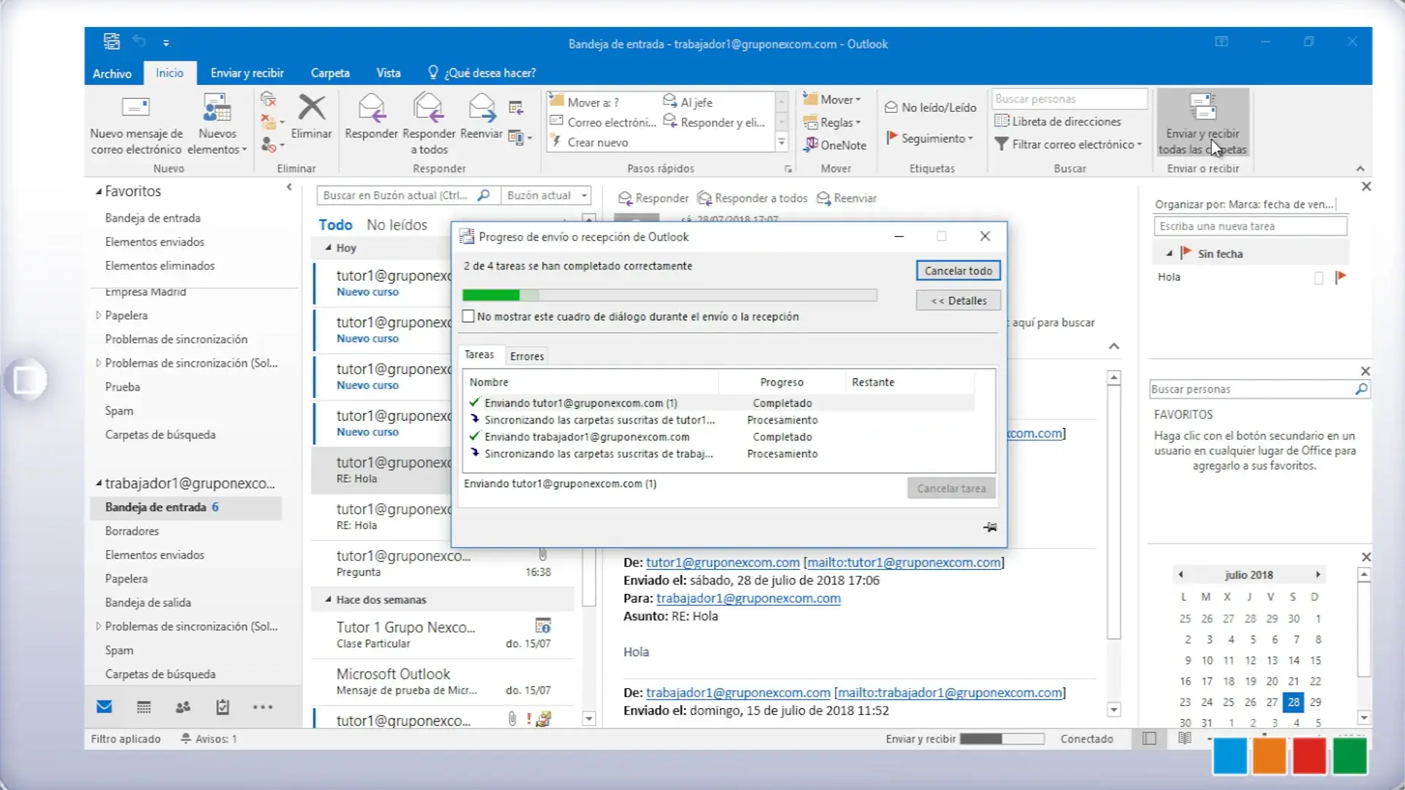Select Crear nuevo quick step
1405x790 pixels.
point(589,143)
